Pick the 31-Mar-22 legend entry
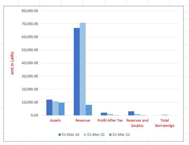189x145 pixels. (x=119, y=135)
